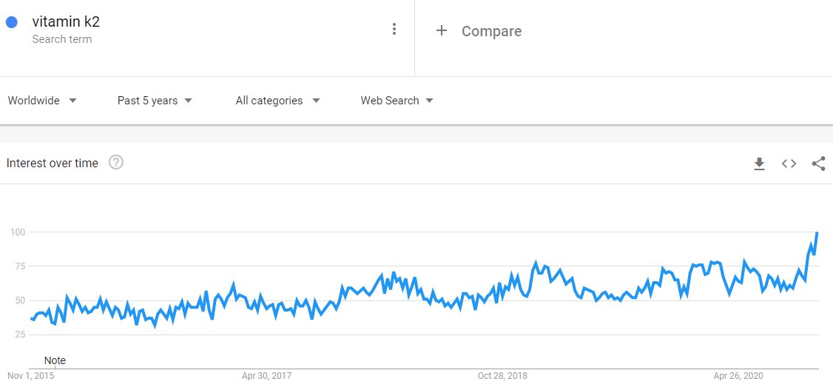Edit the vitamin k2 search term

[x=66, y=21]
